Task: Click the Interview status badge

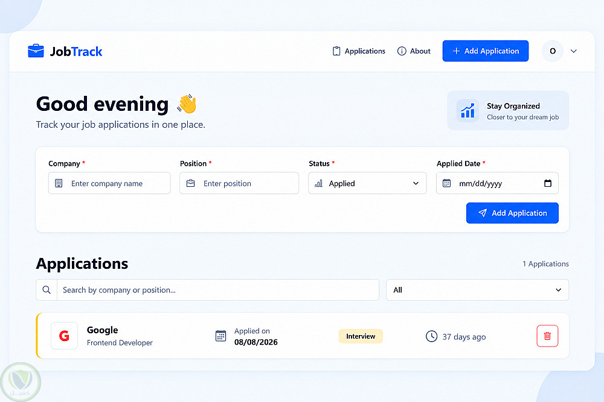Action: pos(361,336)
